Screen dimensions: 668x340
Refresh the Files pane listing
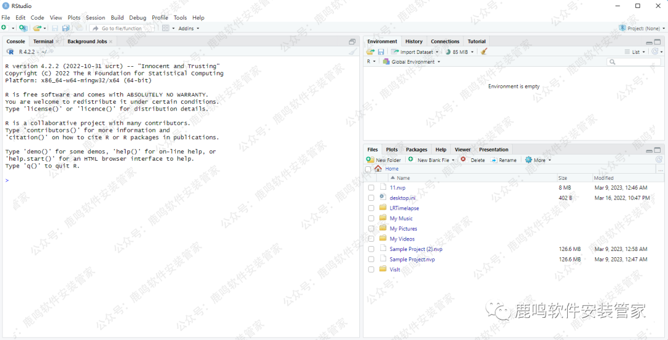[659, 159]
